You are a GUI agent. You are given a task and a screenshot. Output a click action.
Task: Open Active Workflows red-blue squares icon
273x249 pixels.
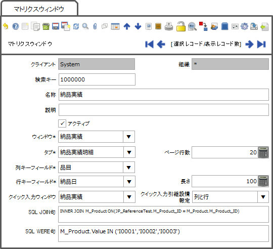tap(203, 26)
